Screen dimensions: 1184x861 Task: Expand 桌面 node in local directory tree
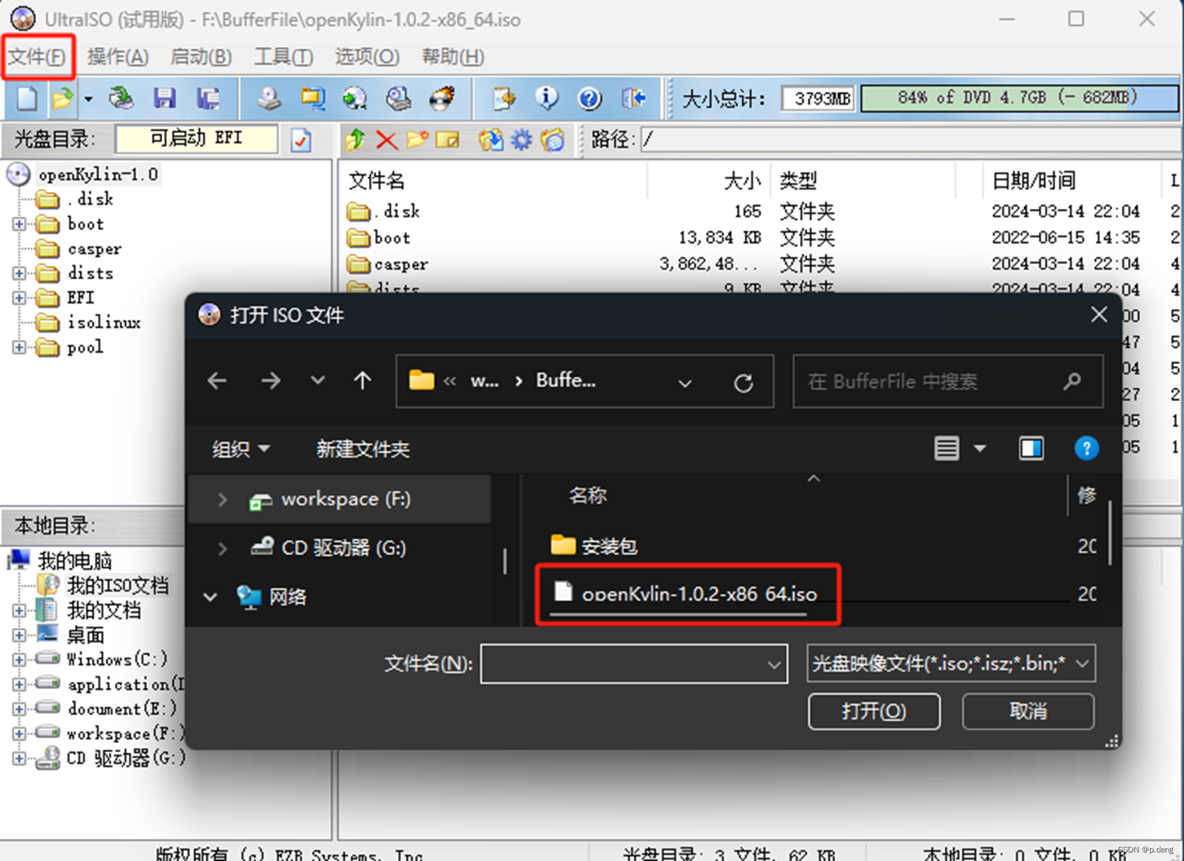click(19, 635)
